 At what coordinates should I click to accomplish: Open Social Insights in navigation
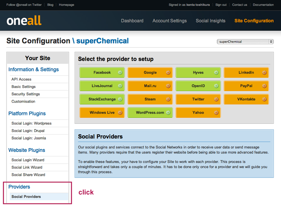[211, 21]
